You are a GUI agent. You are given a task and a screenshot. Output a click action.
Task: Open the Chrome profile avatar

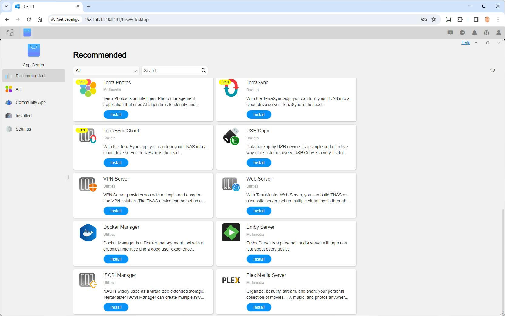(x=487, y=19)
